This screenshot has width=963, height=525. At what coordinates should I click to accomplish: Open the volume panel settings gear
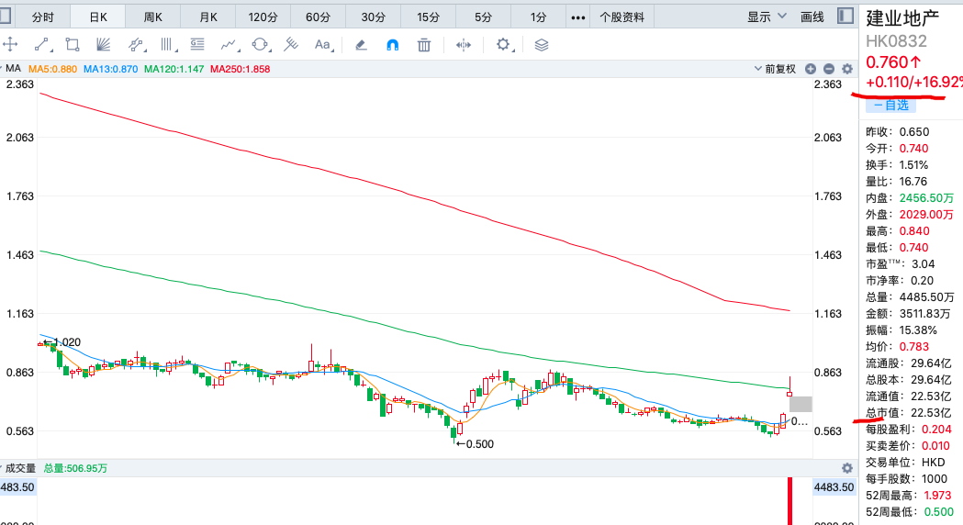pyautogui.click(x=847, y=468)
